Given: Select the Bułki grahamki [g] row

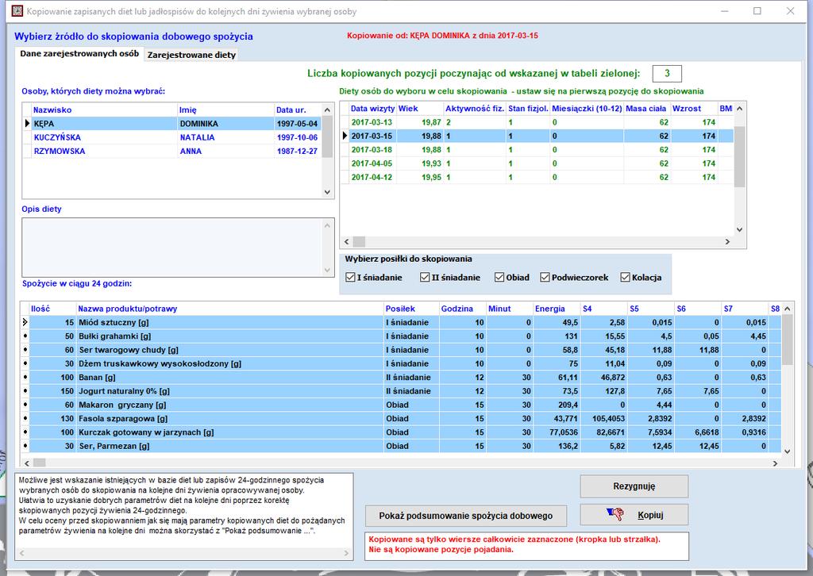Looking at the screenshot, I should pyautogui.click(x=401, y=336).
